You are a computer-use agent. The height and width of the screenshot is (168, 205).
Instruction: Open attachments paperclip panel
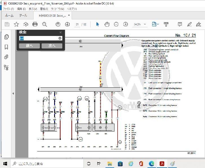(x=6, y=57)
